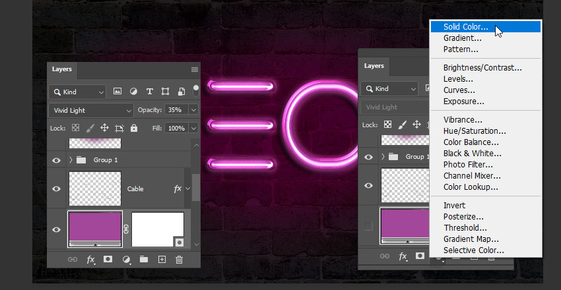
Task: Filter by shape layers icon in left panel
Action: (165, 92)
